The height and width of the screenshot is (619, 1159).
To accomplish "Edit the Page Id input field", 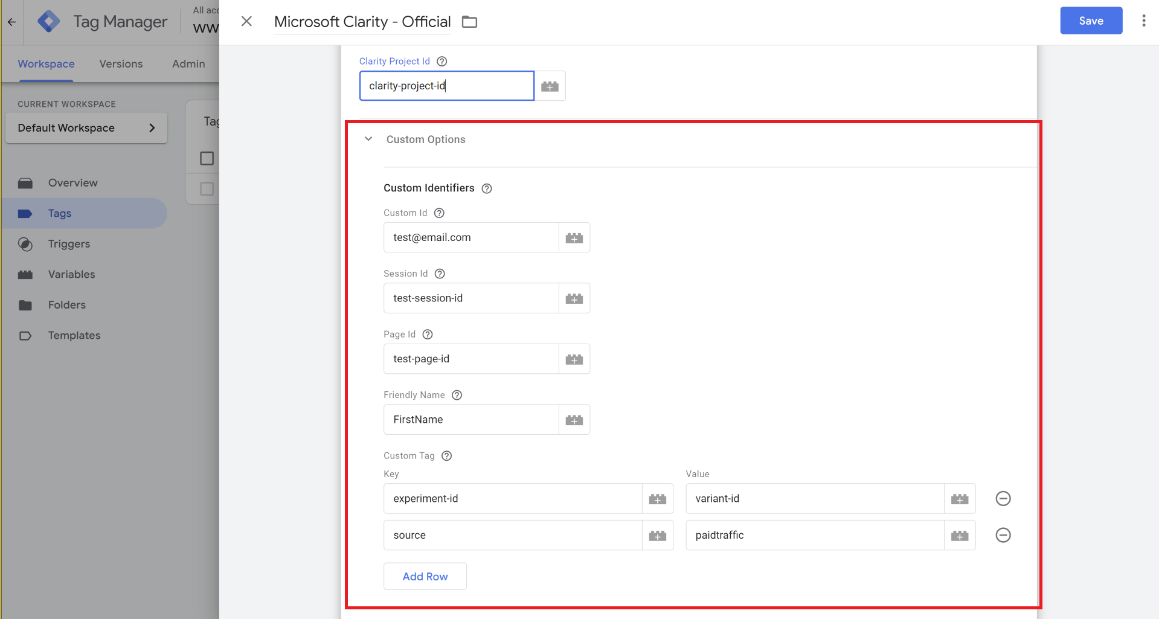I will (471, 359).
